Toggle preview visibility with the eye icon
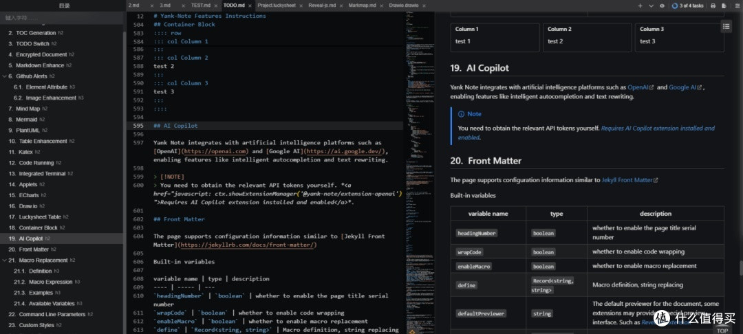Screen dimensions: 743x334 662,5
